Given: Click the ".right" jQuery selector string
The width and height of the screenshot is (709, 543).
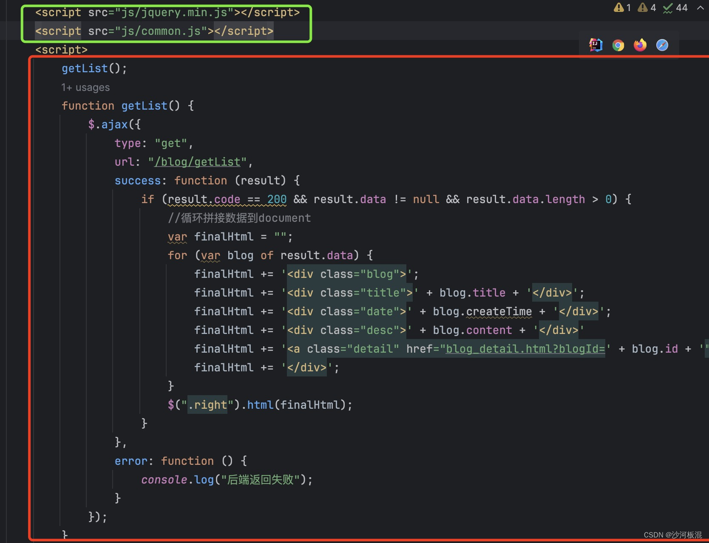Looking at the screenshot, I should tap(207, 405).
